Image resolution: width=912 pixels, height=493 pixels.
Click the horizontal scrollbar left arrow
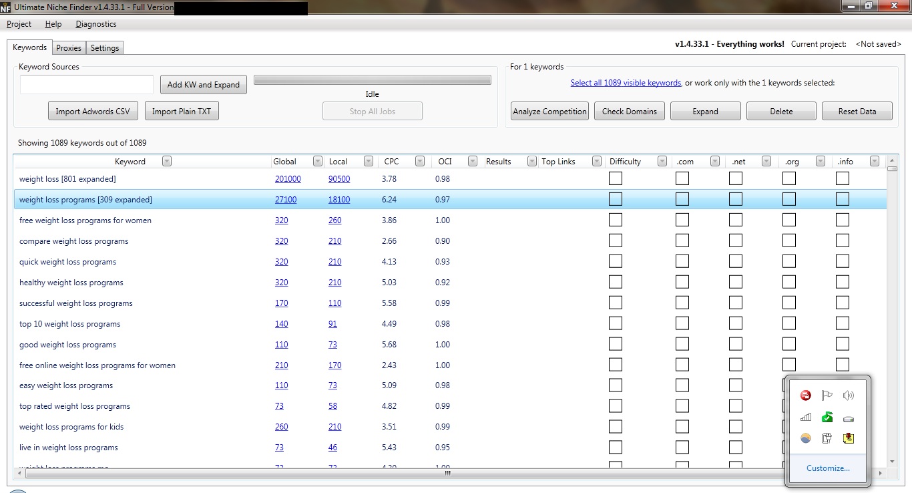(x=18, y=473)
